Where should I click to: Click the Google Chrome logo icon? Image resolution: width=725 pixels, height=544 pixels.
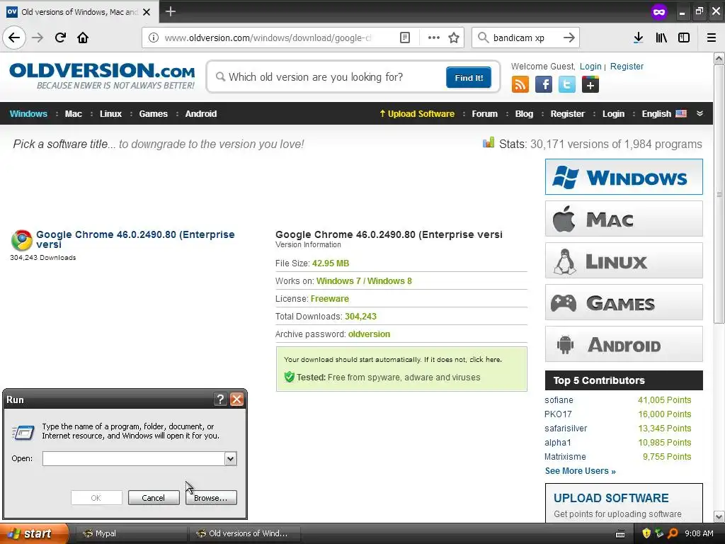[x=22, y=240]
